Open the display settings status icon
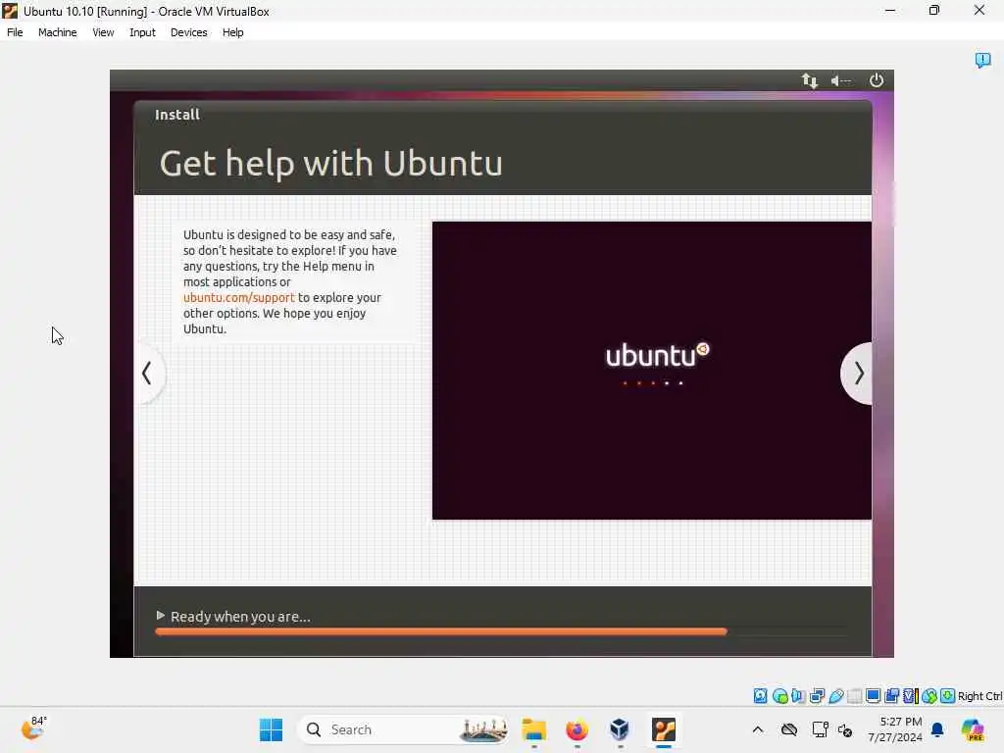 (873, 696)
